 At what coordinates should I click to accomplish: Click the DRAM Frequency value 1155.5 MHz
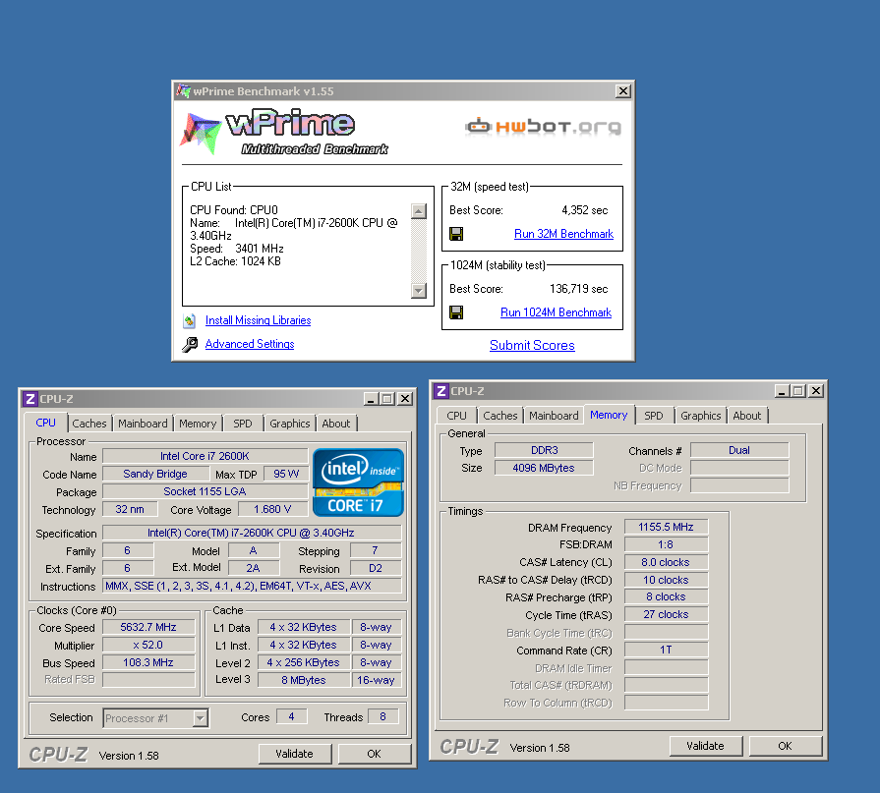tap(667, 527)
